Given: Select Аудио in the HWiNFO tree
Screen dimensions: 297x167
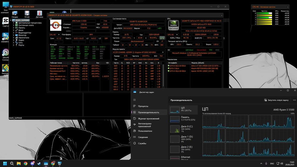Looking at the screenshot, I should (x=21, y=40).
